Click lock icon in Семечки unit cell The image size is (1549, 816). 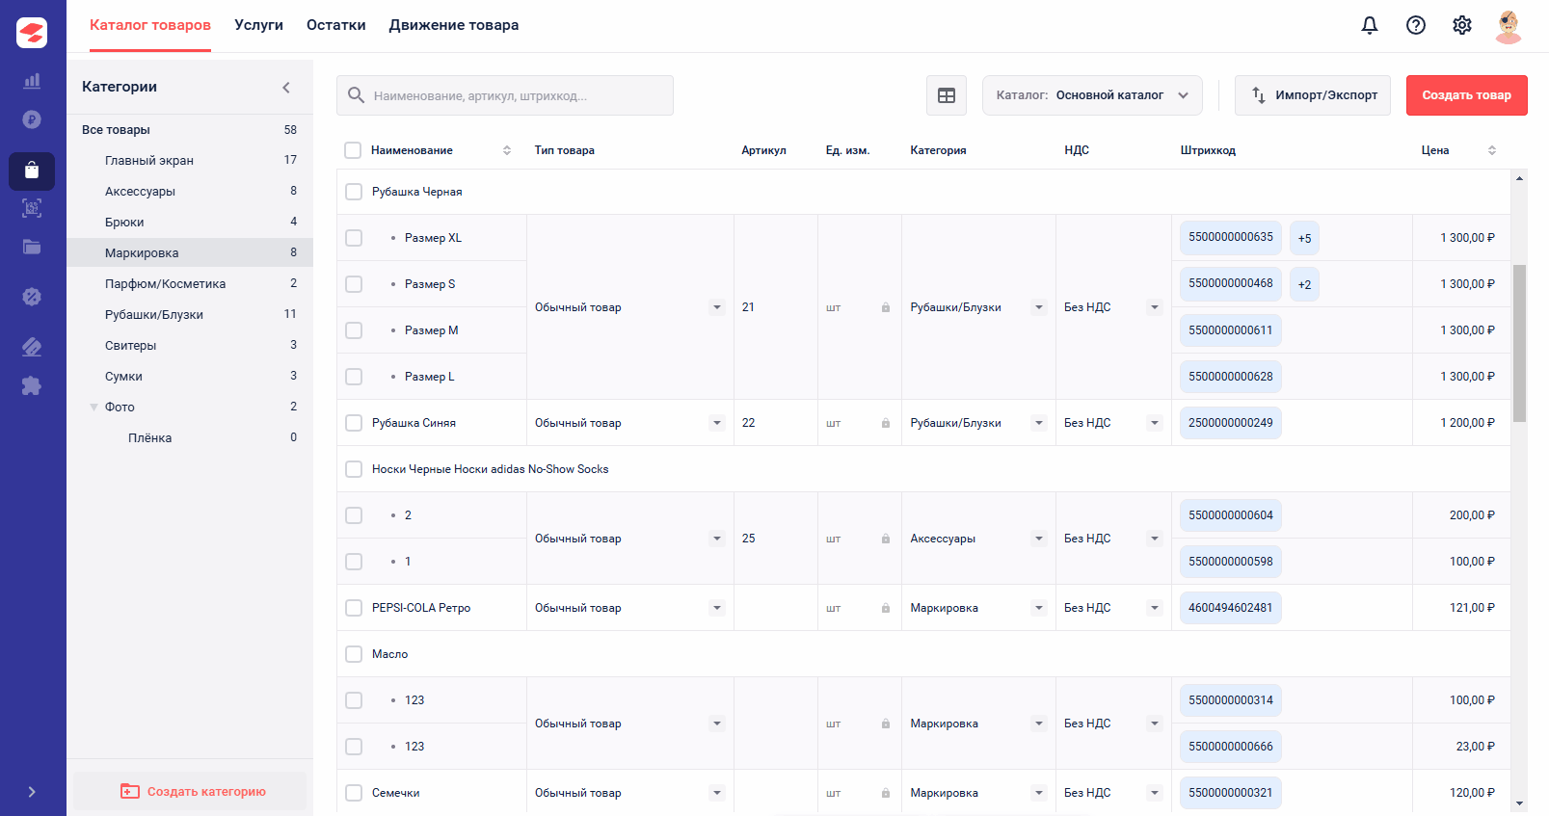pyautogui.click(x=885, y=793)
